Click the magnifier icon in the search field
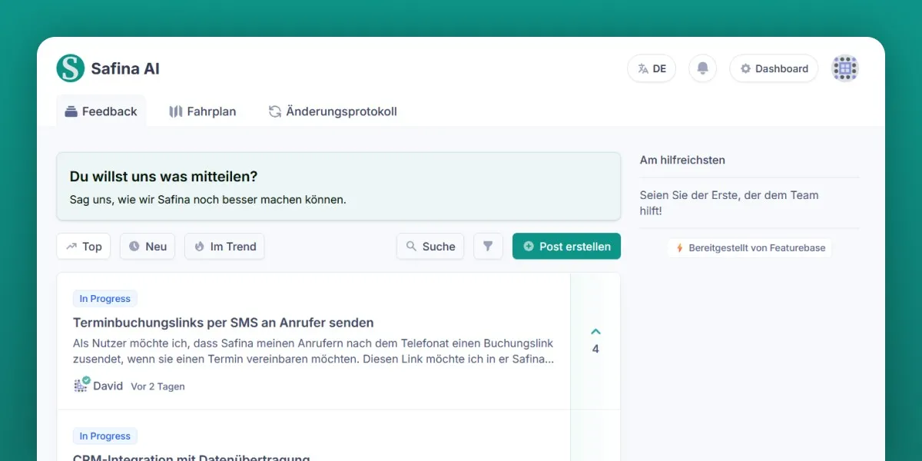Image resolution: width=922 pixels, height=461 pixels. click(x=410, y=246)
